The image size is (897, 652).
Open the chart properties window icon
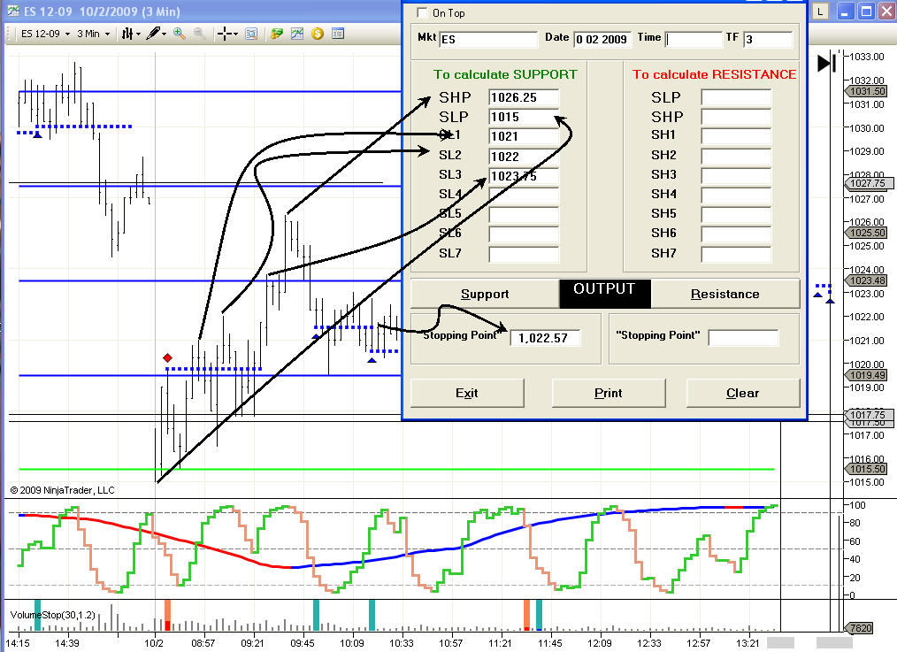338,34
